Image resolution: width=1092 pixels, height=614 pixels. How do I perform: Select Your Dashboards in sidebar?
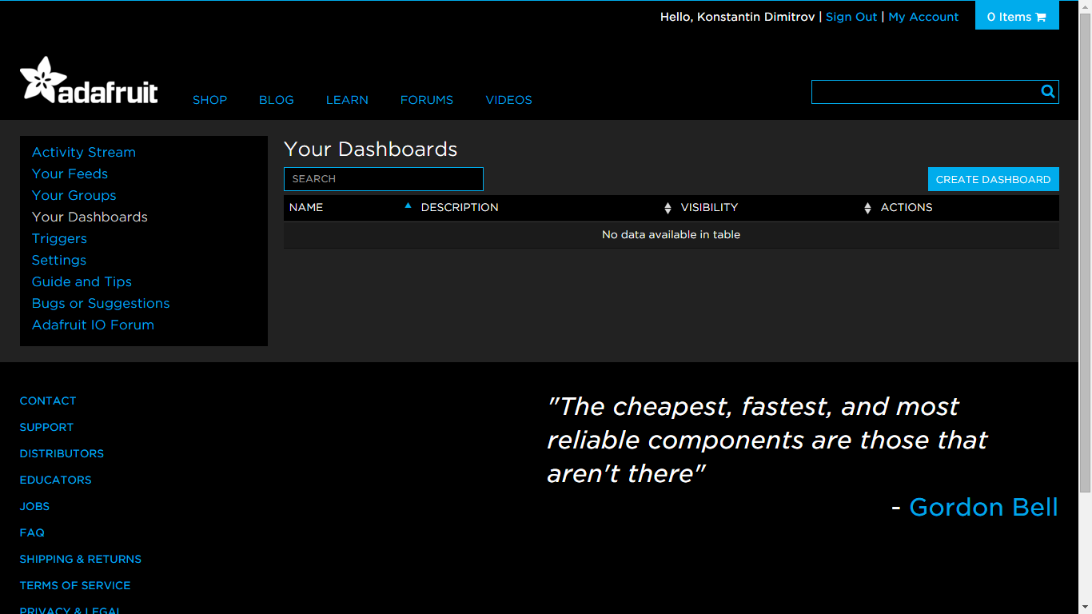coord(90,217)
